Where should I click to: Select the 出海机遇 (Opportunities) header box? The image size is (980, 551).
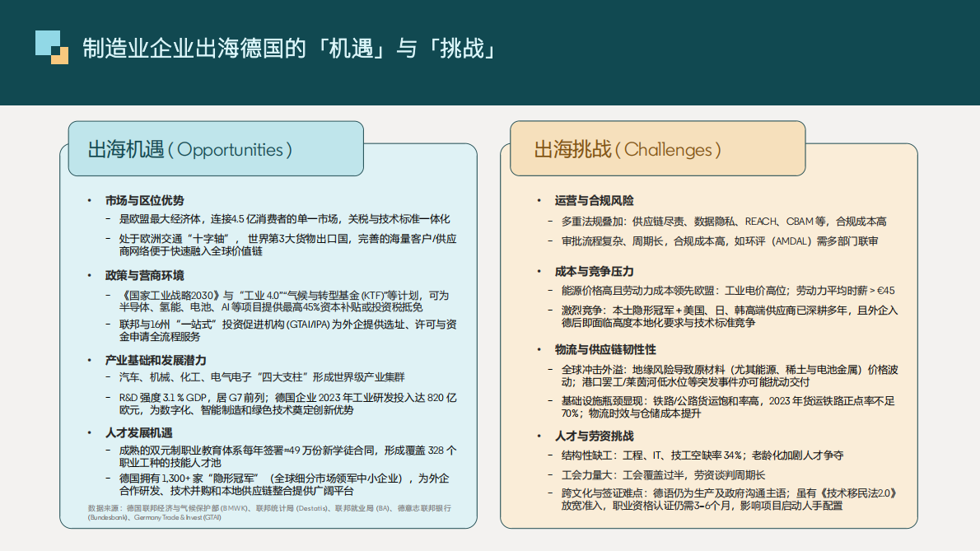216,149
